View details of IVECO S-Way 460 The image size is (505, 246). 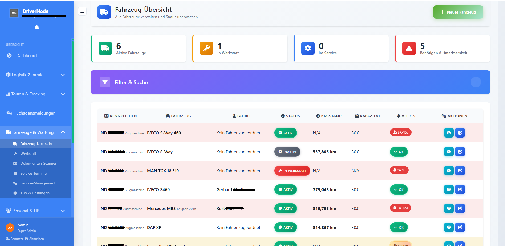449,133
